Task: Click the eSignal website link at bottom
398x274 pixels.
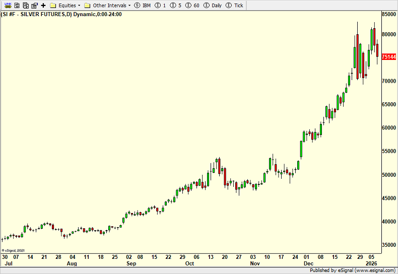Action: tap(374, 270)
